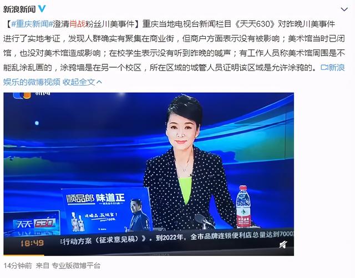Click the 天天630 program logo in video
This screenshot has width=355, height=278.
(34, 224)
